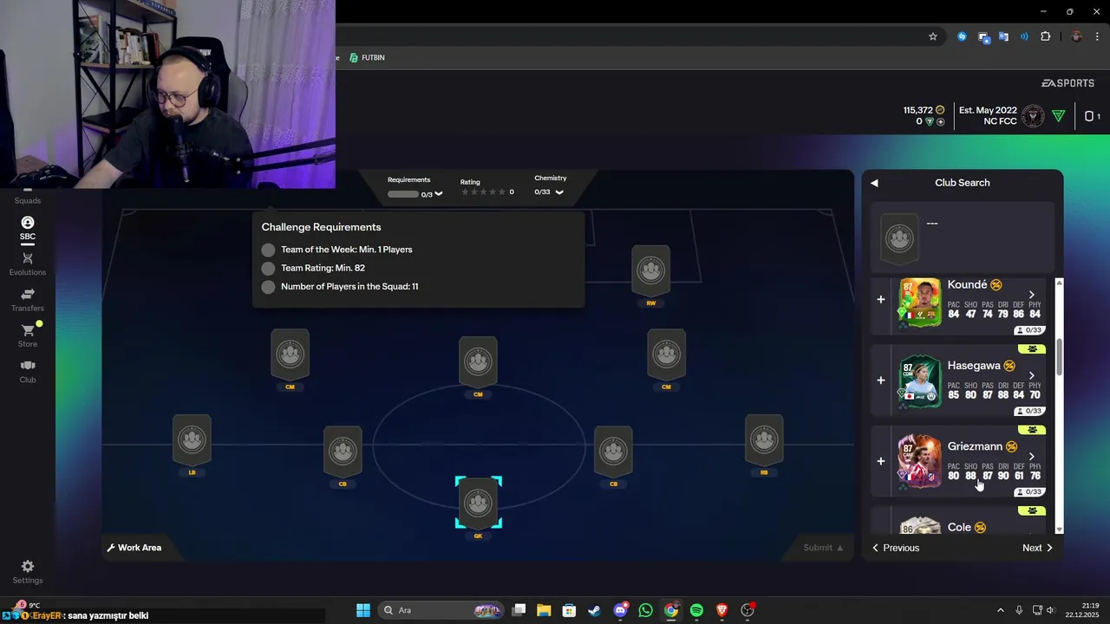Image resolution: width=1110 pixels, height=624 pixels.
Task: Click Koundé player card thumbnail
Action: (x=920, y=302)
